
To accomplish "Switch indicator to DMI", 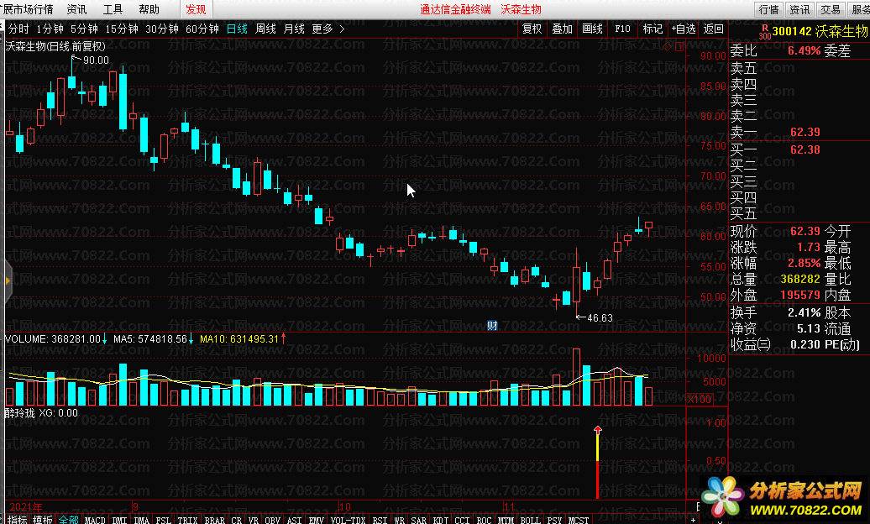I will point(119,520).
